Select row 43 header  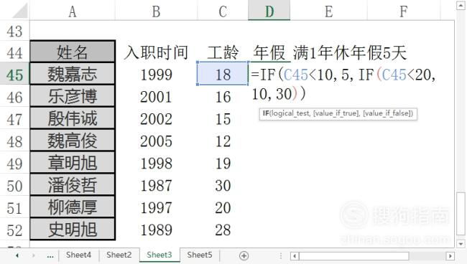pyautogui.click(x=14, y=32)
